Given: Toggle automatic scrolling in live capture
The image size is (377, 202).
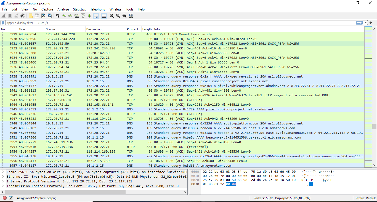Looking at the screenshot, I should pos(96,16).
